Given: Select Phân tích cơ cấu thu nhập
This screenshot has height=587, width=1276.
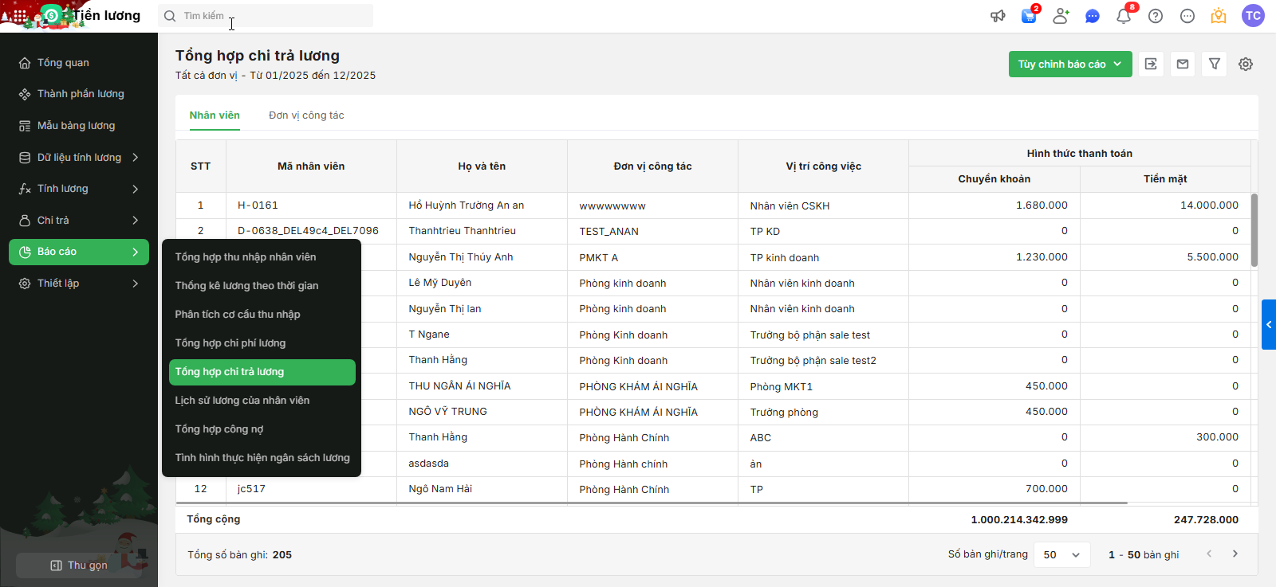Looking at the screenshot, I should [x=262, y=315].
